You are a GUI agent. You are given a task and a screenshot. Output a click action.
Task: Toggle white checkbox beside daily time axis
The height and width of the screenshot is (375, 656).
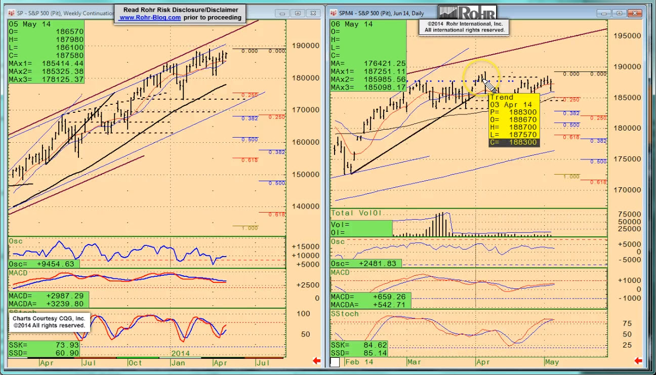335,362
